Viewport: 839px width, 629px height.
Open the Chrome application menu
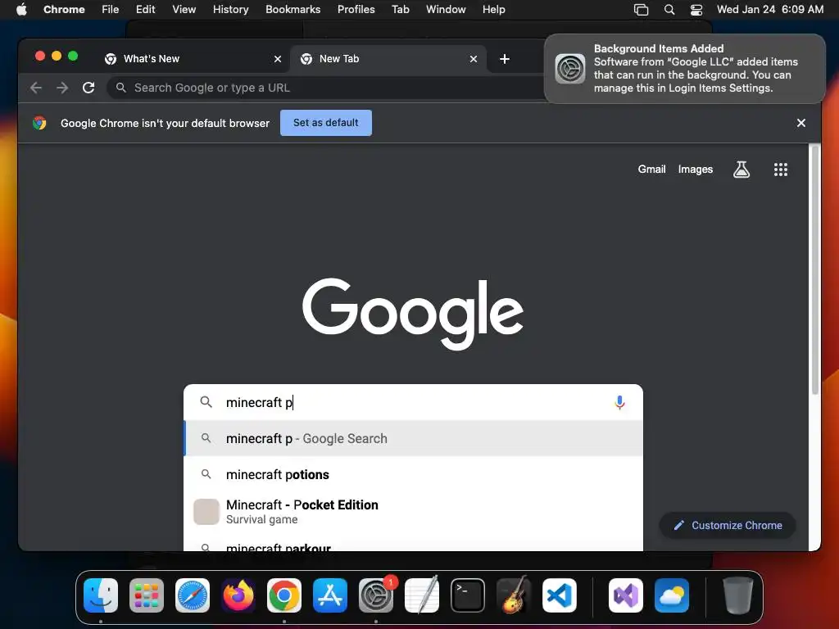pos(64,10)
